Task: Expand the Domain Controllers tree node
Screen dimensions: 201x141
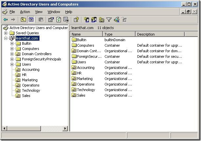Action: click(x=12, y=54)
